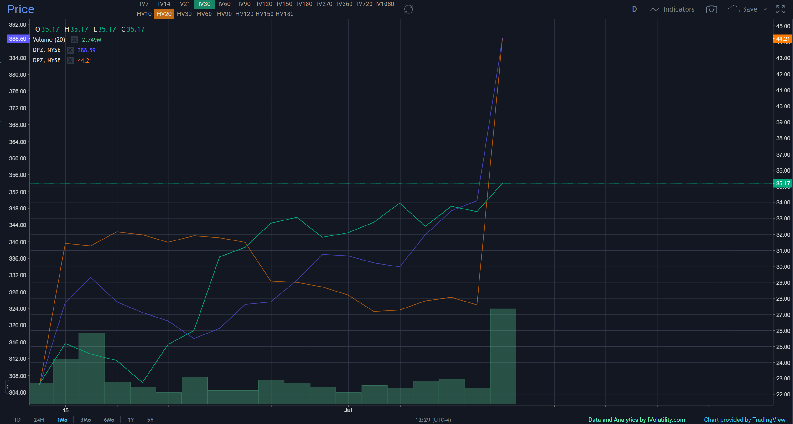The image size is (793, 424).
Task: Click the Save button text
Action: (x=750, y=9)
